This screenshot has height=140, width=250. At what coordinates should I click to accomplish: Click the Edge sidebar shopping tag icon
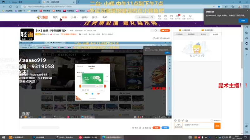(247, 27)
